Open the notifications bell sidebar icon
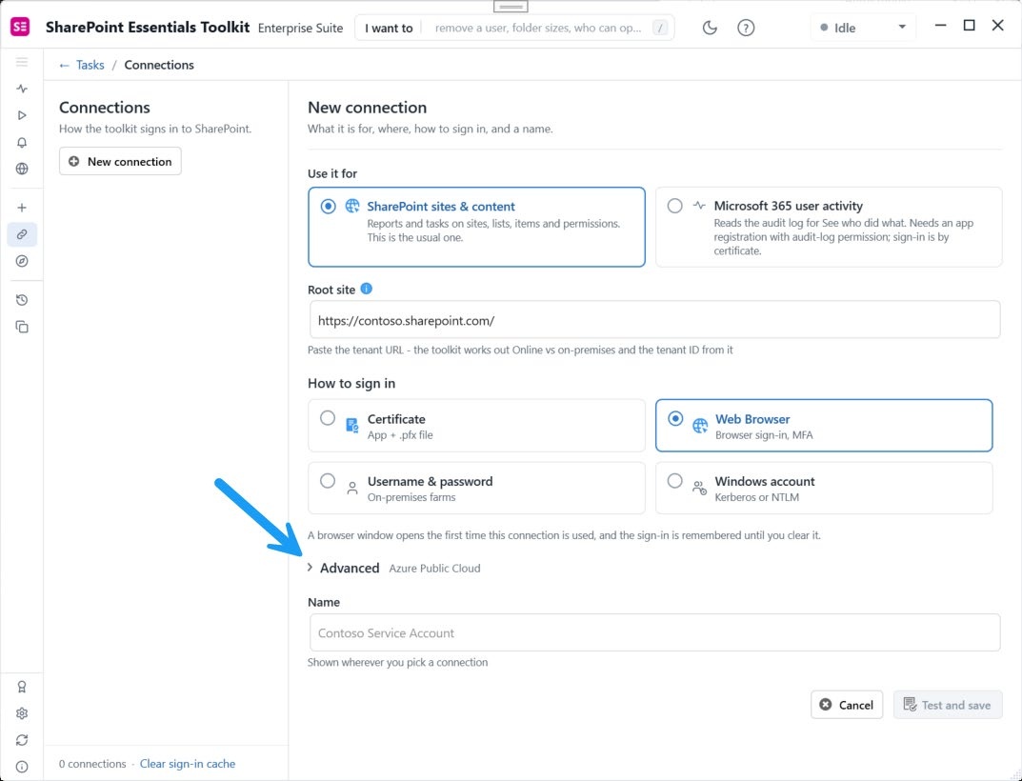The image size is (1022, 781). coord(22,142)
